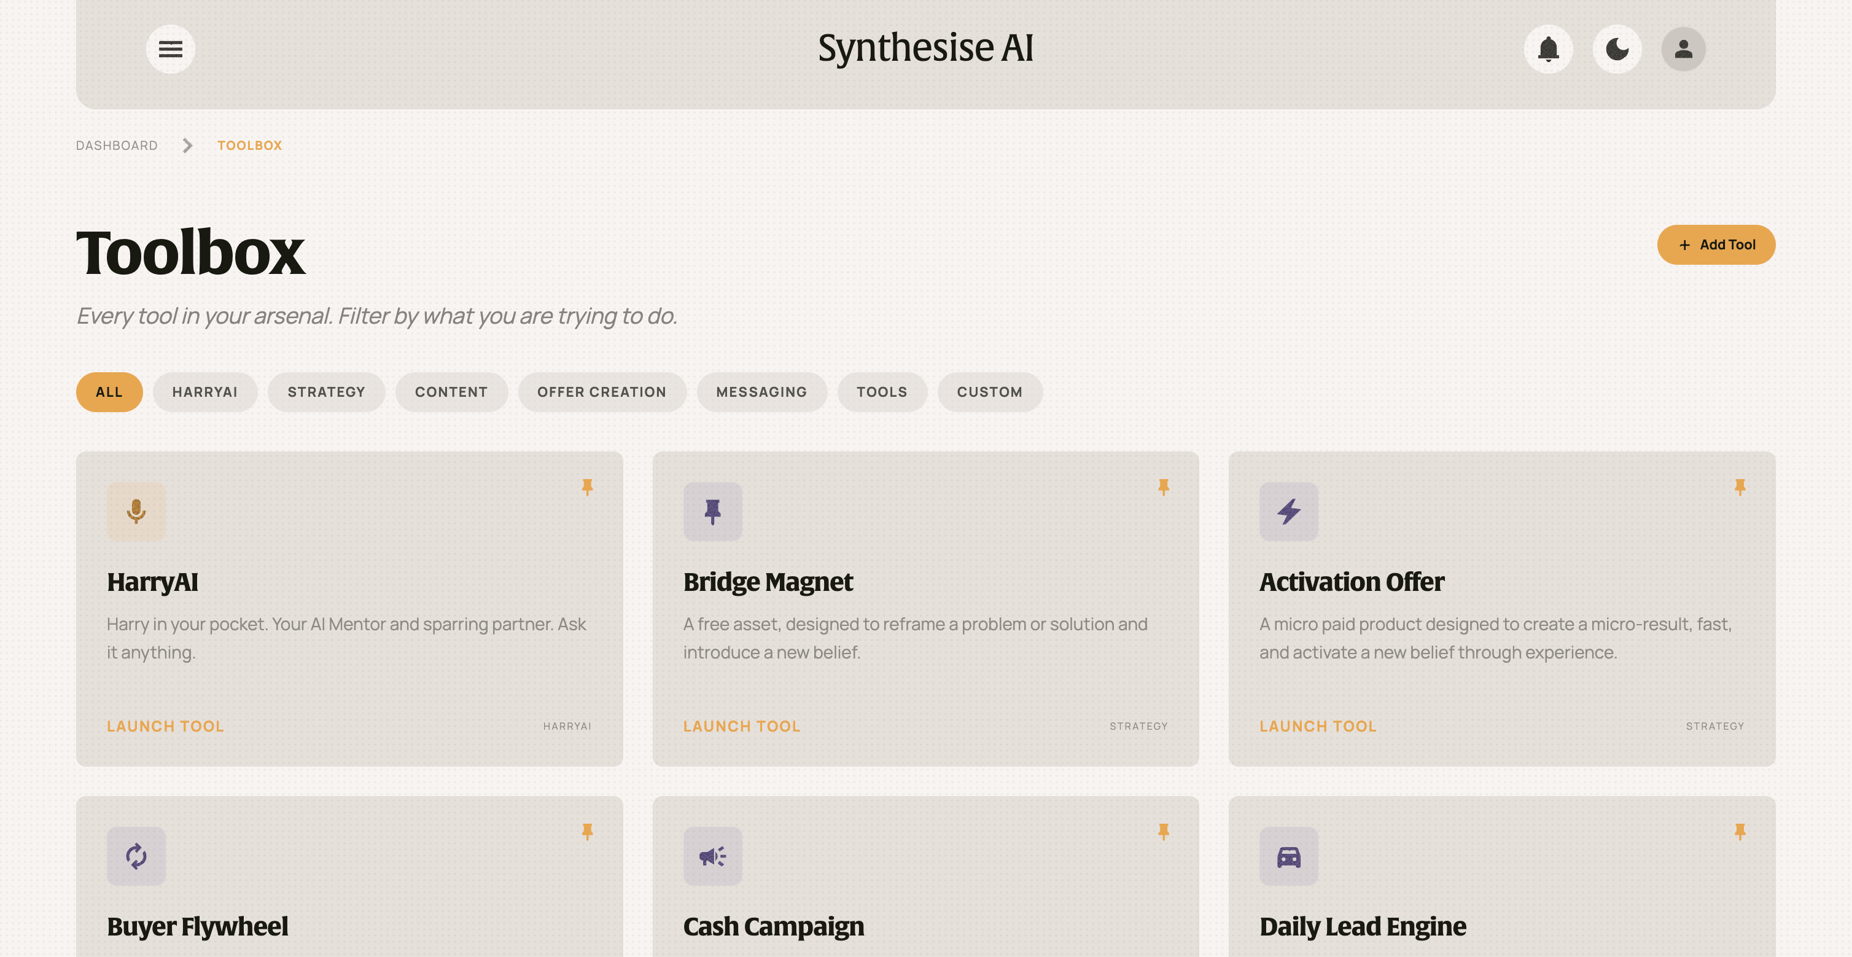This screenshot has height=957, width=1852.
Task: Click STRATEGY tag on Bridge Magnet card
Action: click(1138, 726)
